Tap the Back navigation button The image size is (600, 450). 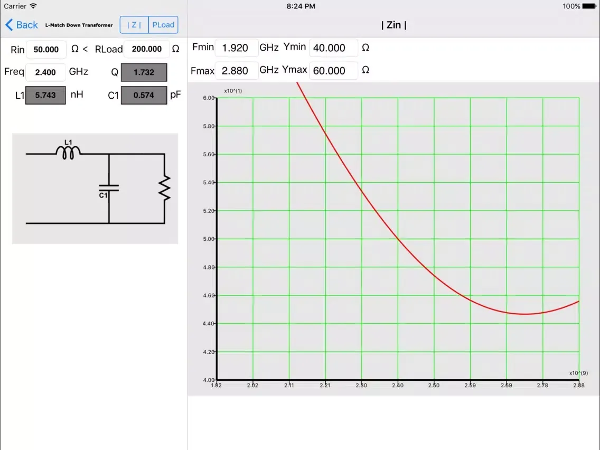[22, 25]
